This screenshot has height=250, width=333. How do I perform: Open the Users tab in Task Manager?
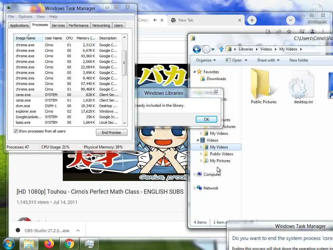click(x=118, y=25)
